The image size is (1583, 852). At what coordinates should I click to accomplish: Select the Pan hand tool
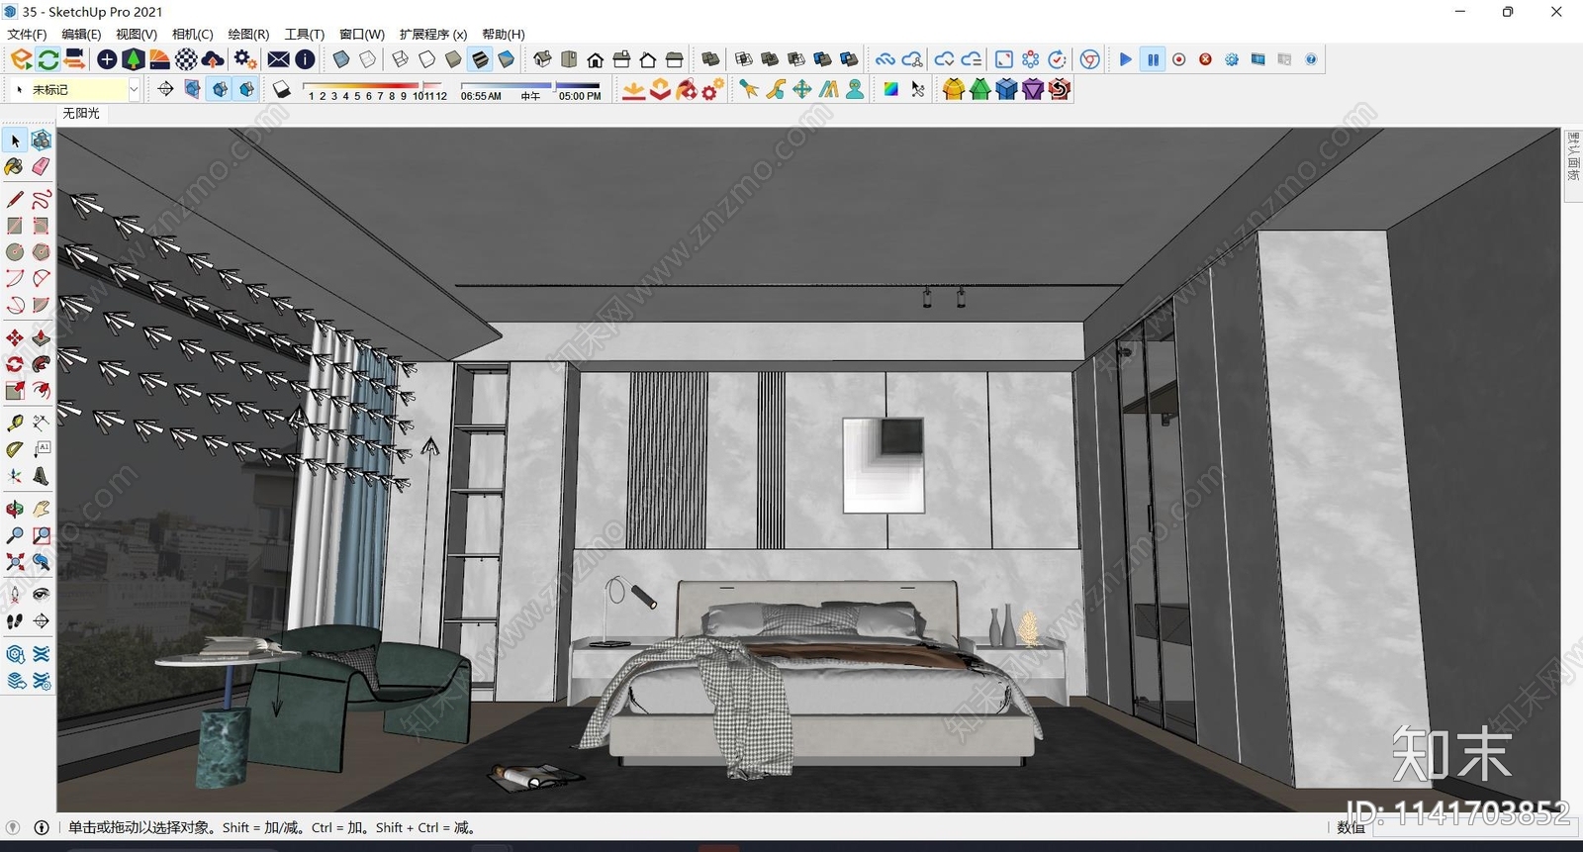[41, 510]
